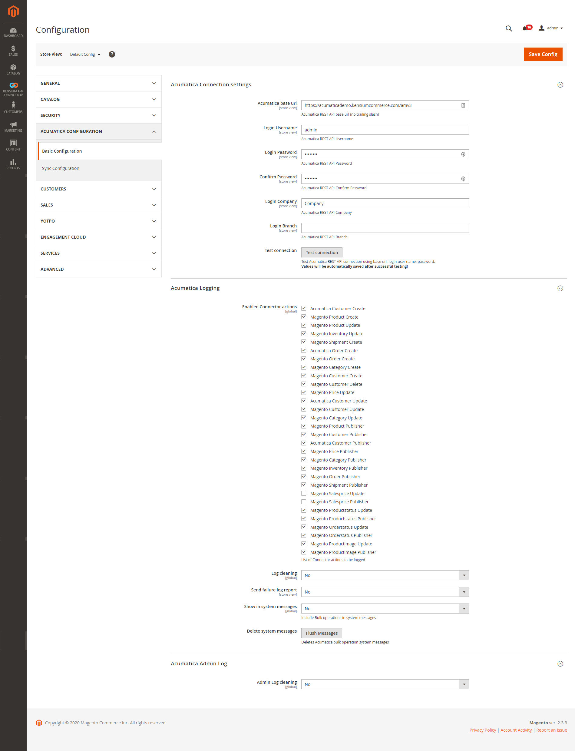Viewport: 575px width, 751px height.
Task: Collapse the Acumatica Admin Log section
Action: click(560, 664)
